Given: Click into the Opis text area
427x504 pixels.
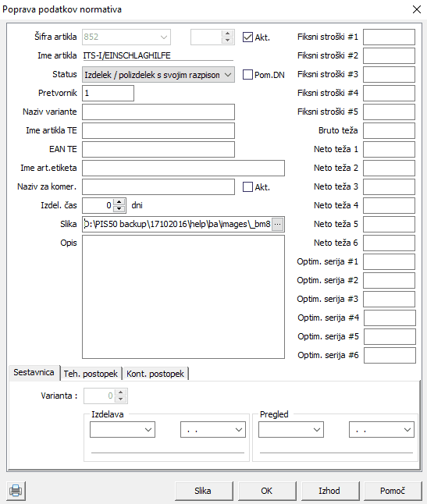Looking at the screenshot, I should click(x=183, y=296).
